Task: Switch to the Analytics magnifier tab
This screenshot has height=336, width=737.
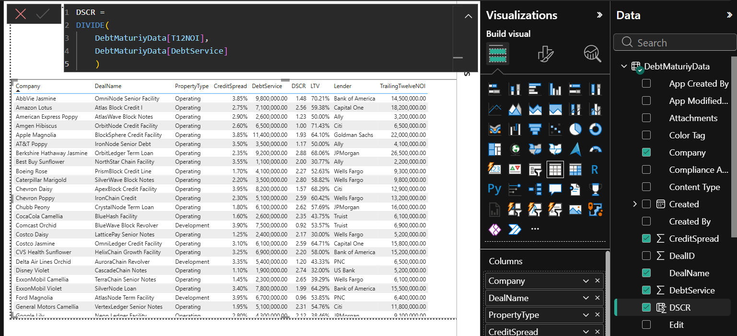Action: click(x=592, y=54)
